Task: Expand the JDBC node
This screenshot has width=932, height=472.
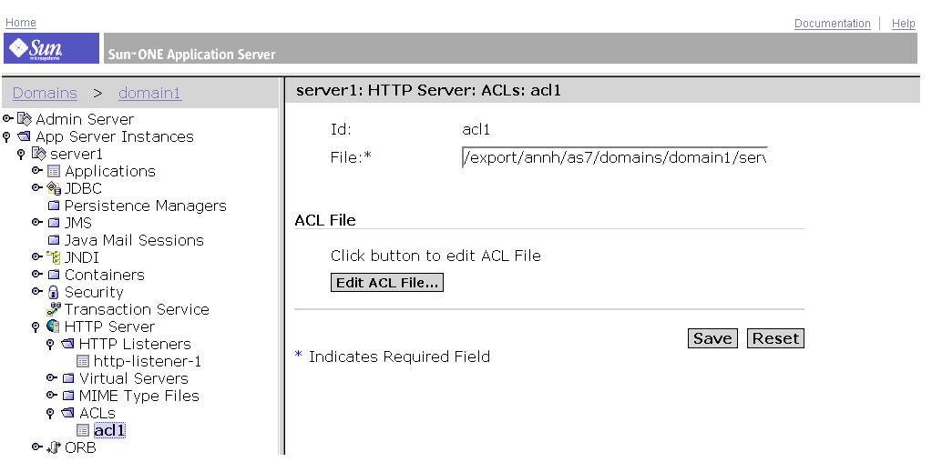Action: coord(36,187)
